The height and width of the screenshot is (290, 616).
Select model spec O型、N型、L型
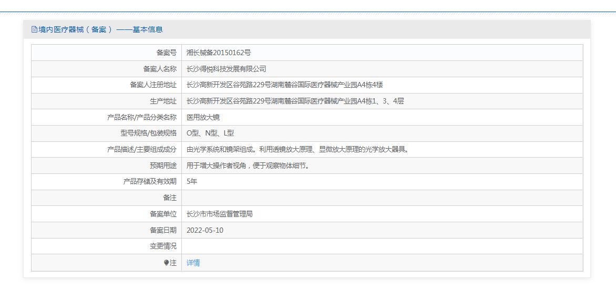(210, 133)
